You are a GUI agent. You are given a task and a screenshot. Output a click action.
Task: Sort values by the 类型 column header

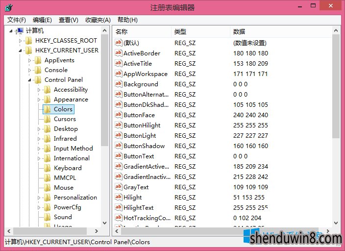tap(200, 32)
